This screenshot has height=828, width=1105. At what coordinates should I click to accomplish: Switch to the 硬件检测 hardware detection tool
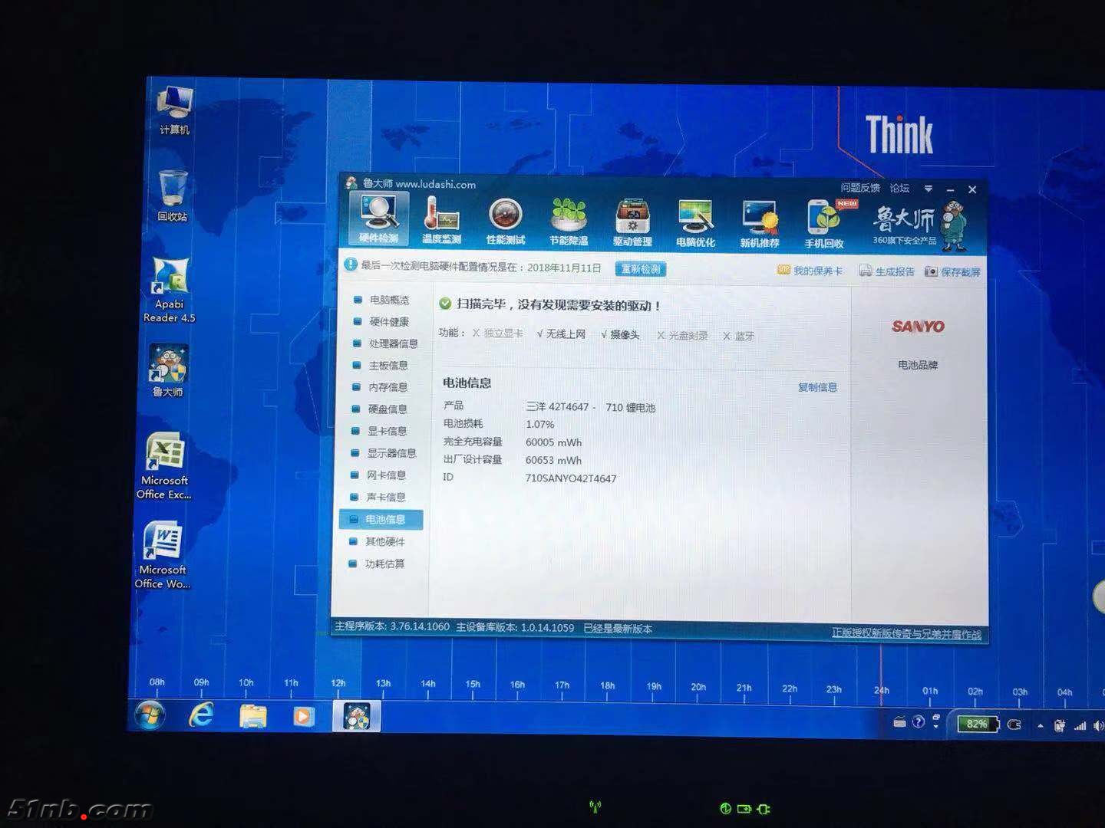tap(379, 219)
